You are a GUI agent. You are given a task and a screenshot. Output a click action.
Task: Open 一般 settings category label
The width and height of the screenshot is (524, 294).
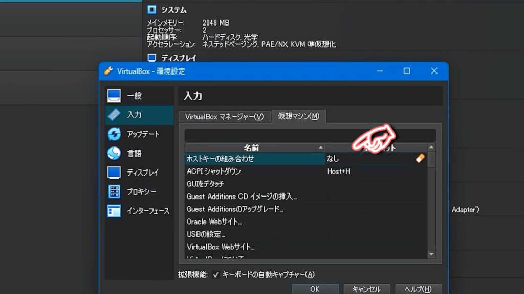(x=135, y=96)
